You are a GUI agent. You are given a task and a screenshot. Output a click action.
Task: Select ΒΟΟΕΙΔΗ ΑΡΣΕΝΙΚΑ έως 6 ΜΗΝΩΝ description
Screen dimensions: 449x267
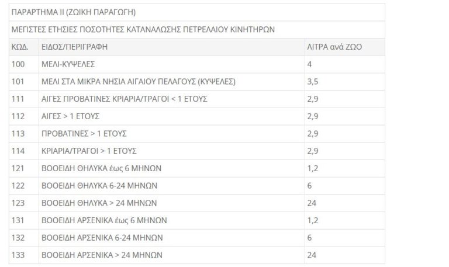pyautogui.click(x=104, y=221)
